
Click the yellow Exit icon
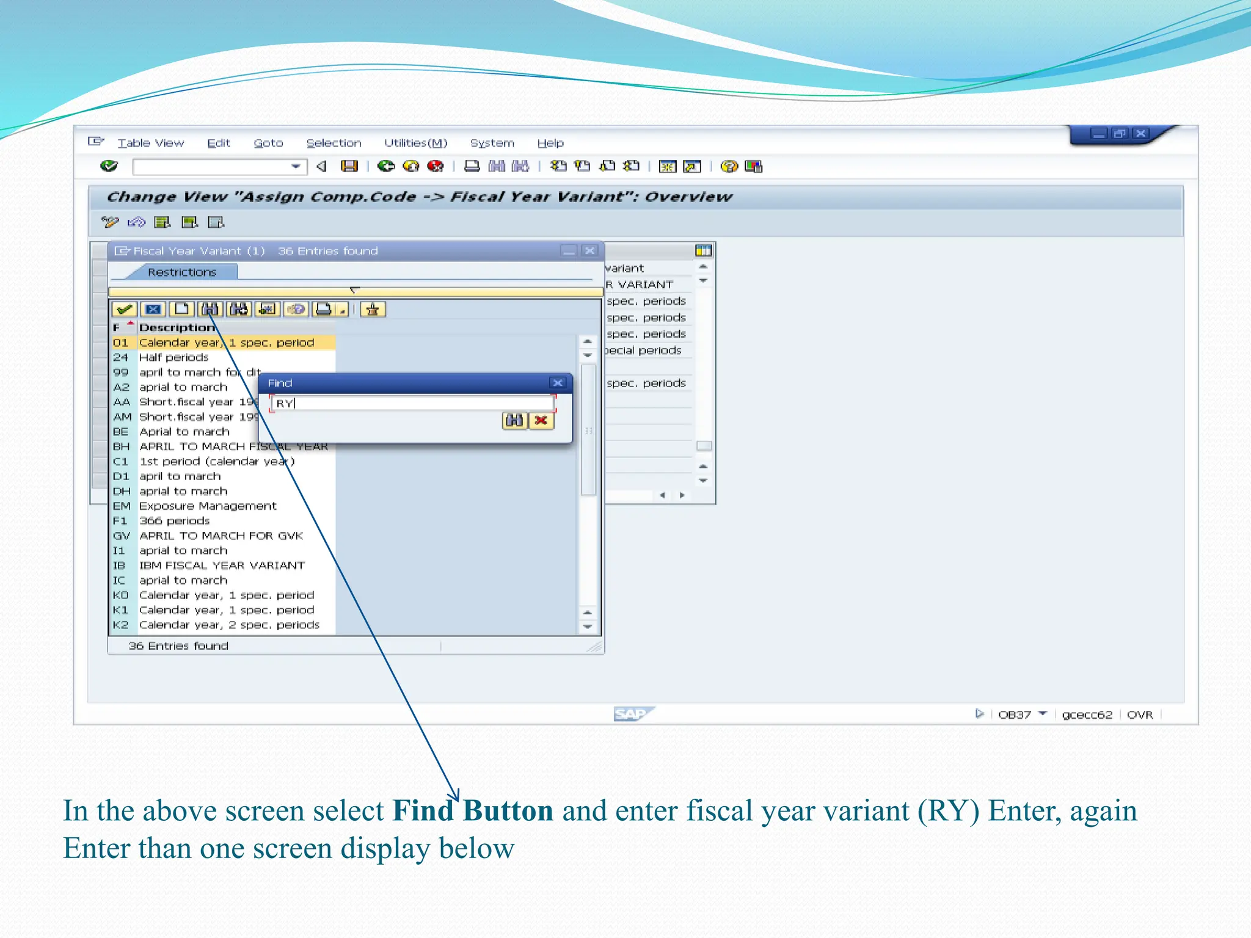click(x=411, y=166)
